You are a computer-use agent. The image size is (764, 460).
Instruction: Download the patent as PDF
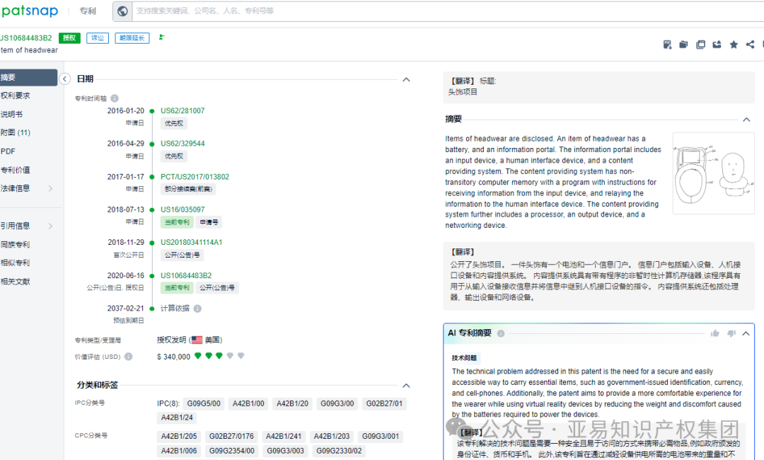(x=667, y=44)
